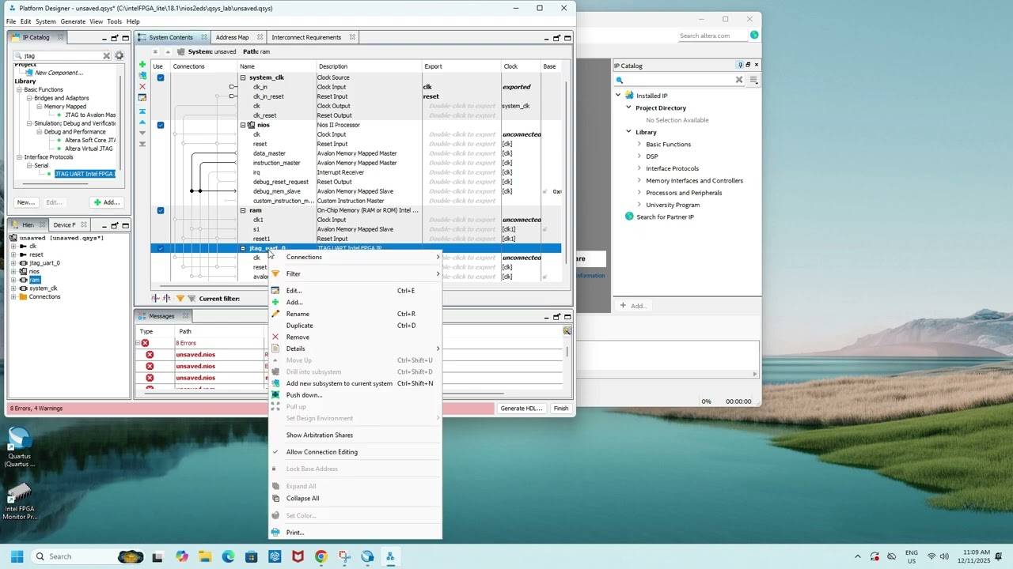This screenshot has width=1013, height=569.
Task: Uncheck the Use checkbox for ram
Action: (x=161, y=210)
